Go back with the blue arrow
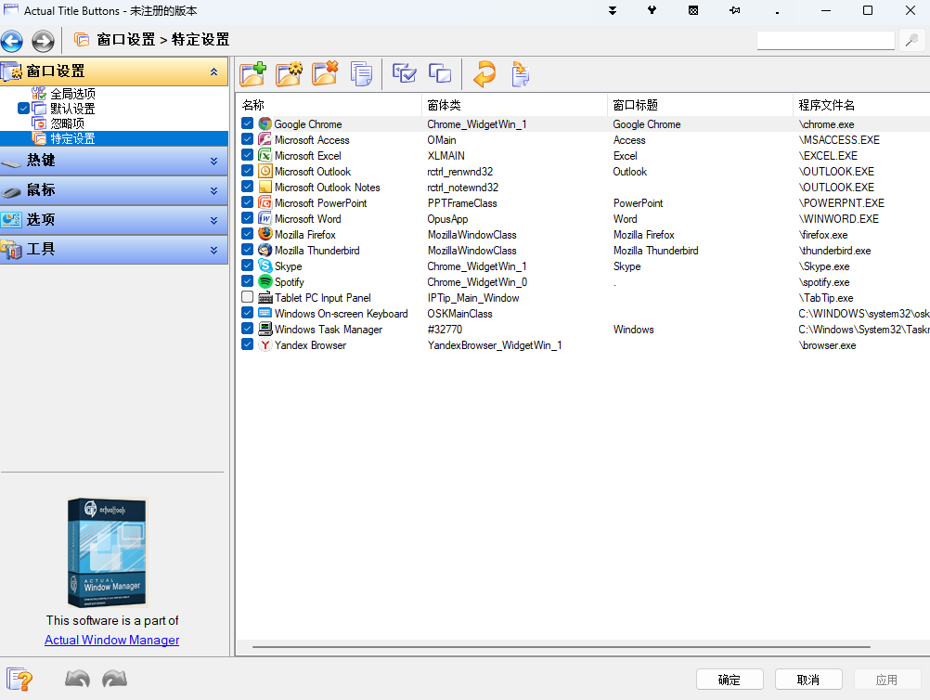 [x=12, y=41]
